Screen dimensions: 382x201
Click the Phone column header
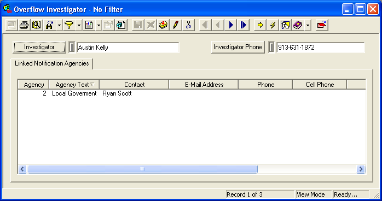[x=265, y=85]
